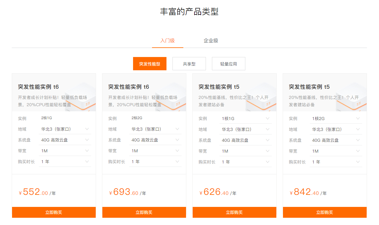The height and width of the screenshot is (225, 379).
Task: Click the ¥693.60 /年 price
Action: pyautogui.click(x=128, y=192)
